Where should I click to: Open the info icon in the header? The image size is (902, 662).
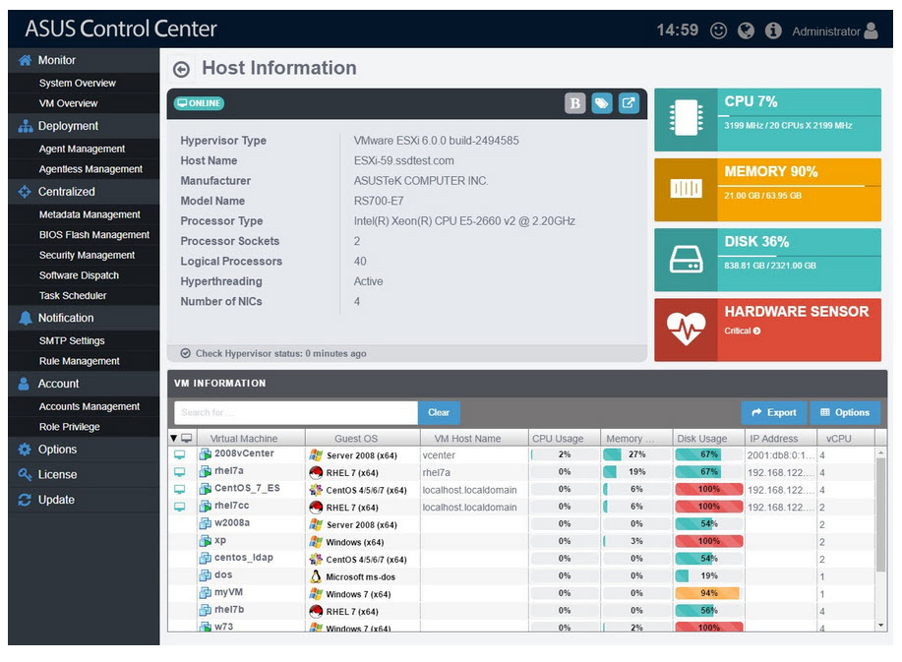pyautogui.click(x=773, y=30)
